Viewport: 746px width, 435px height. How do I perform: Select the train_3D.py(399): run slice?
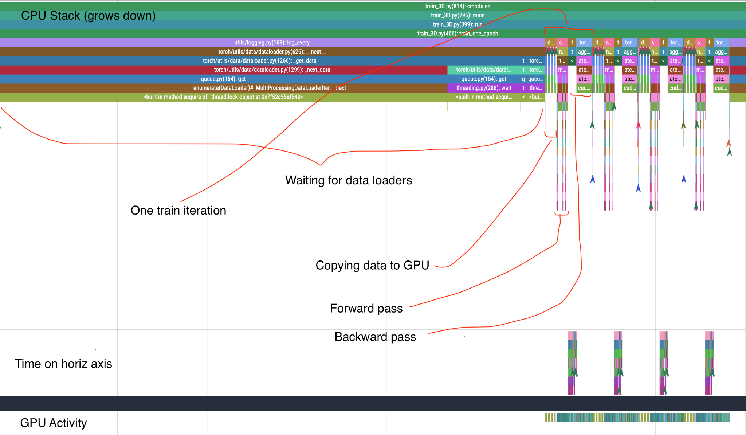coord(373,24)
